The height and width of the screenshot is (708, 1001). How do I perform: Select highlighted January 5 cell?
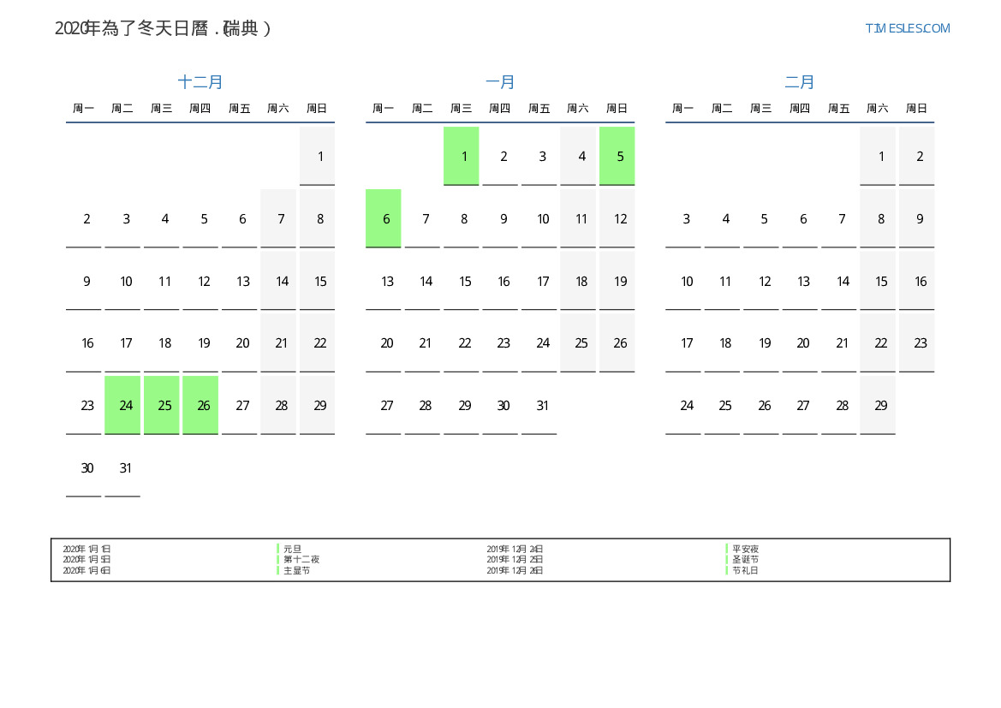617,156
